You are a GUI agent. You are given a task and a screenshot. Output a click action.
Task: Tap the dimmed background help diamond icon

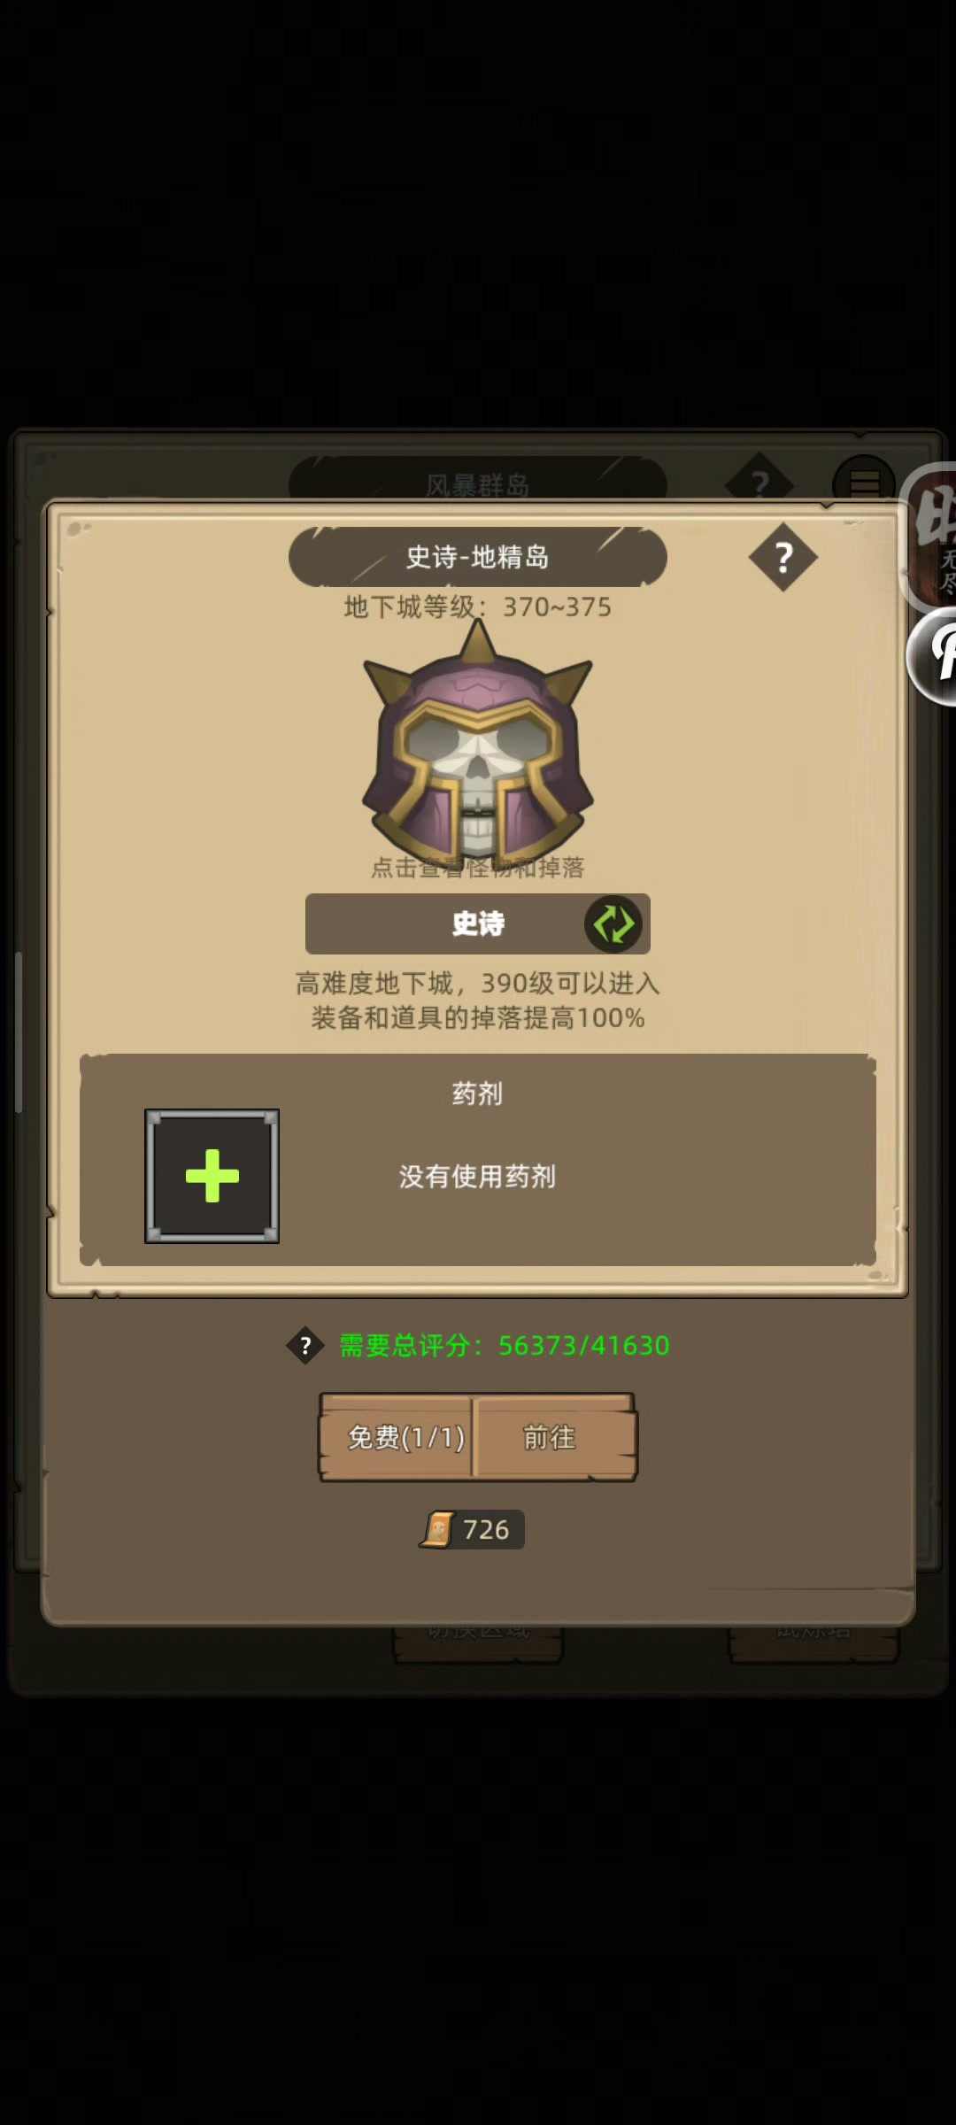coord(759,483)
